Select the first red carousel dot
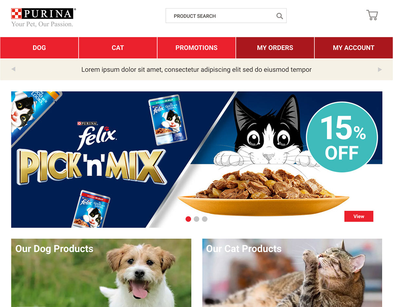The image size is (393, 307). click(188, 219)
